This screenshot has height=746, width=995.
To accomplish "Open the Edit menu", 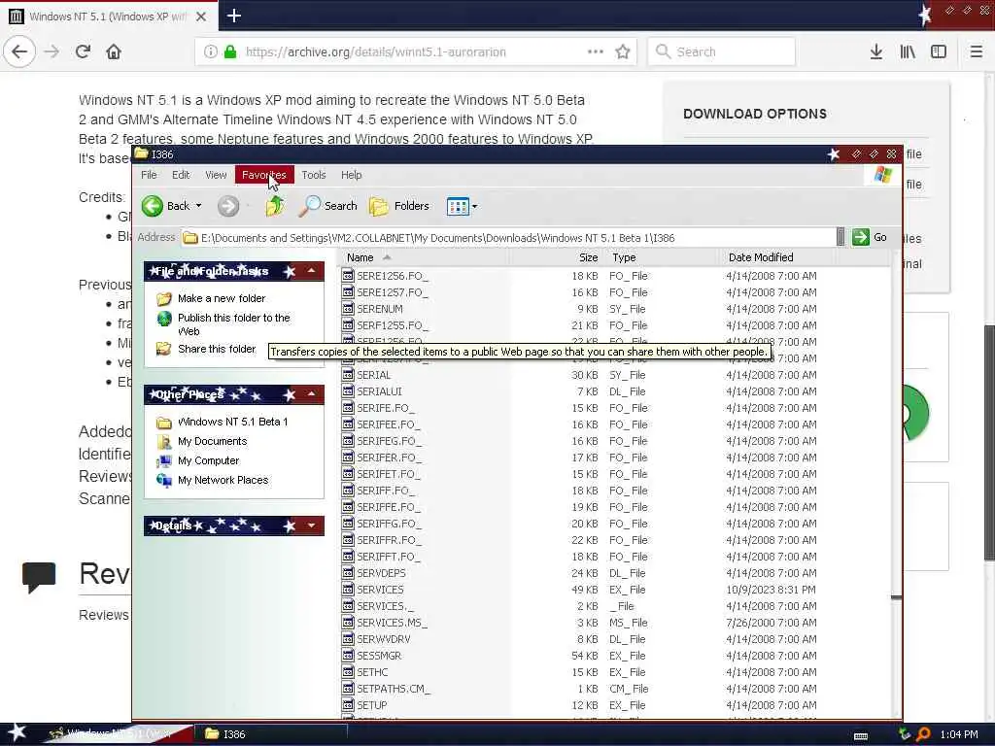I will [181, 175].
